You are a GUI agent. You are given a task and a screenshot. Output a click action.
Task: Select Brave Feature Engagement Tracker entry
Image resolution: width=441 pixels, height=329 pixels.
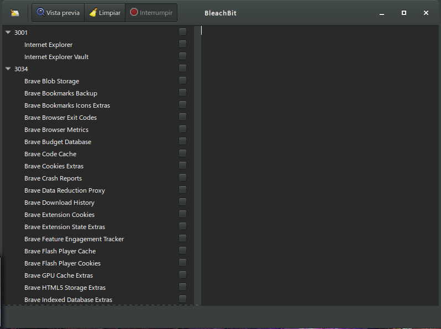[x=74, y=239]
